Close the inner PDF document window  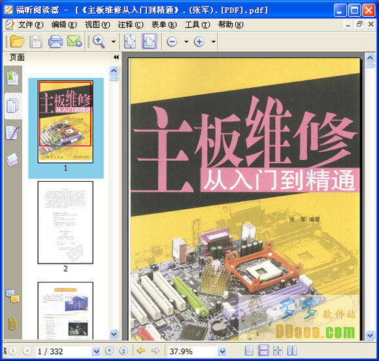(371, 24)
